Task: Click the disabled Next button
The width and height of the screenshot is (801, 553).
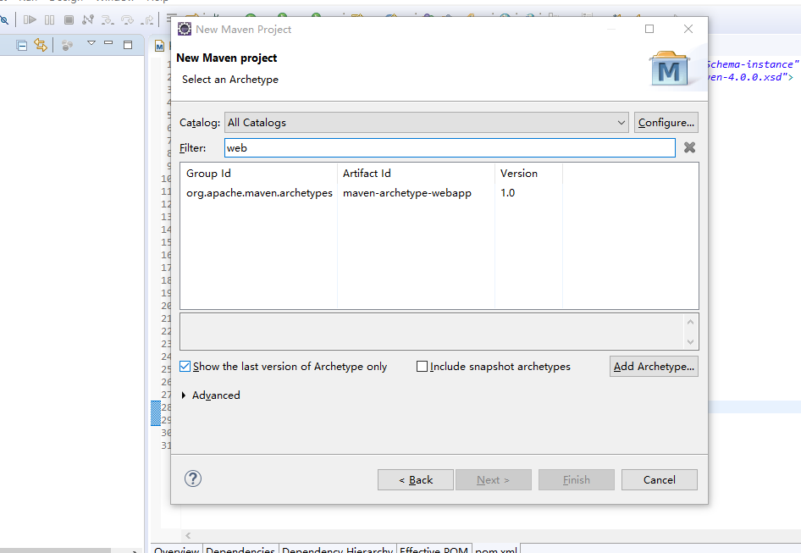Action: 494,480
